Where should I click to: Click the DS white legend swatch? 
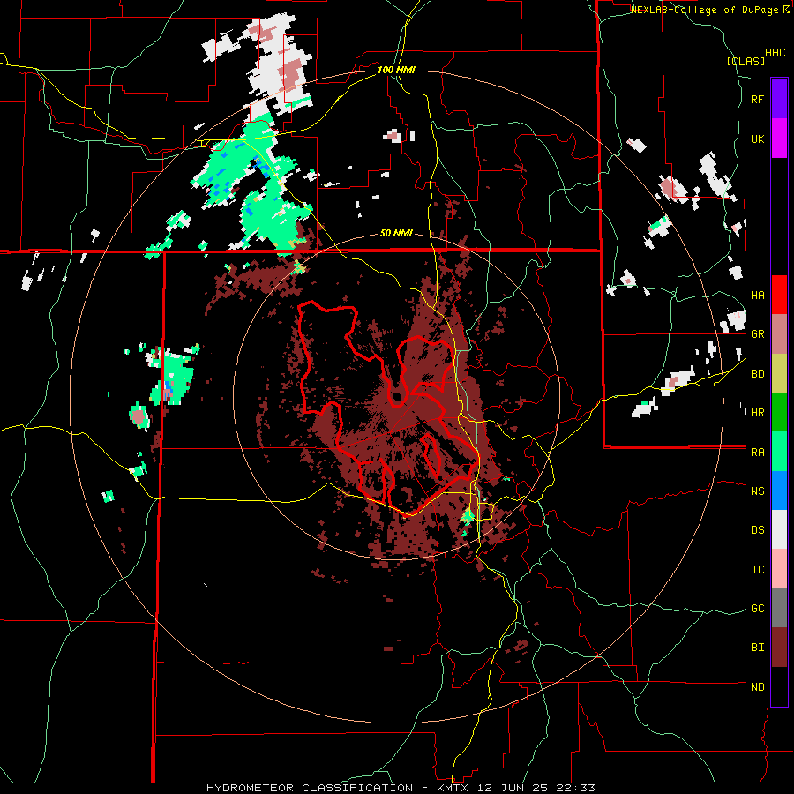(779, 529)
